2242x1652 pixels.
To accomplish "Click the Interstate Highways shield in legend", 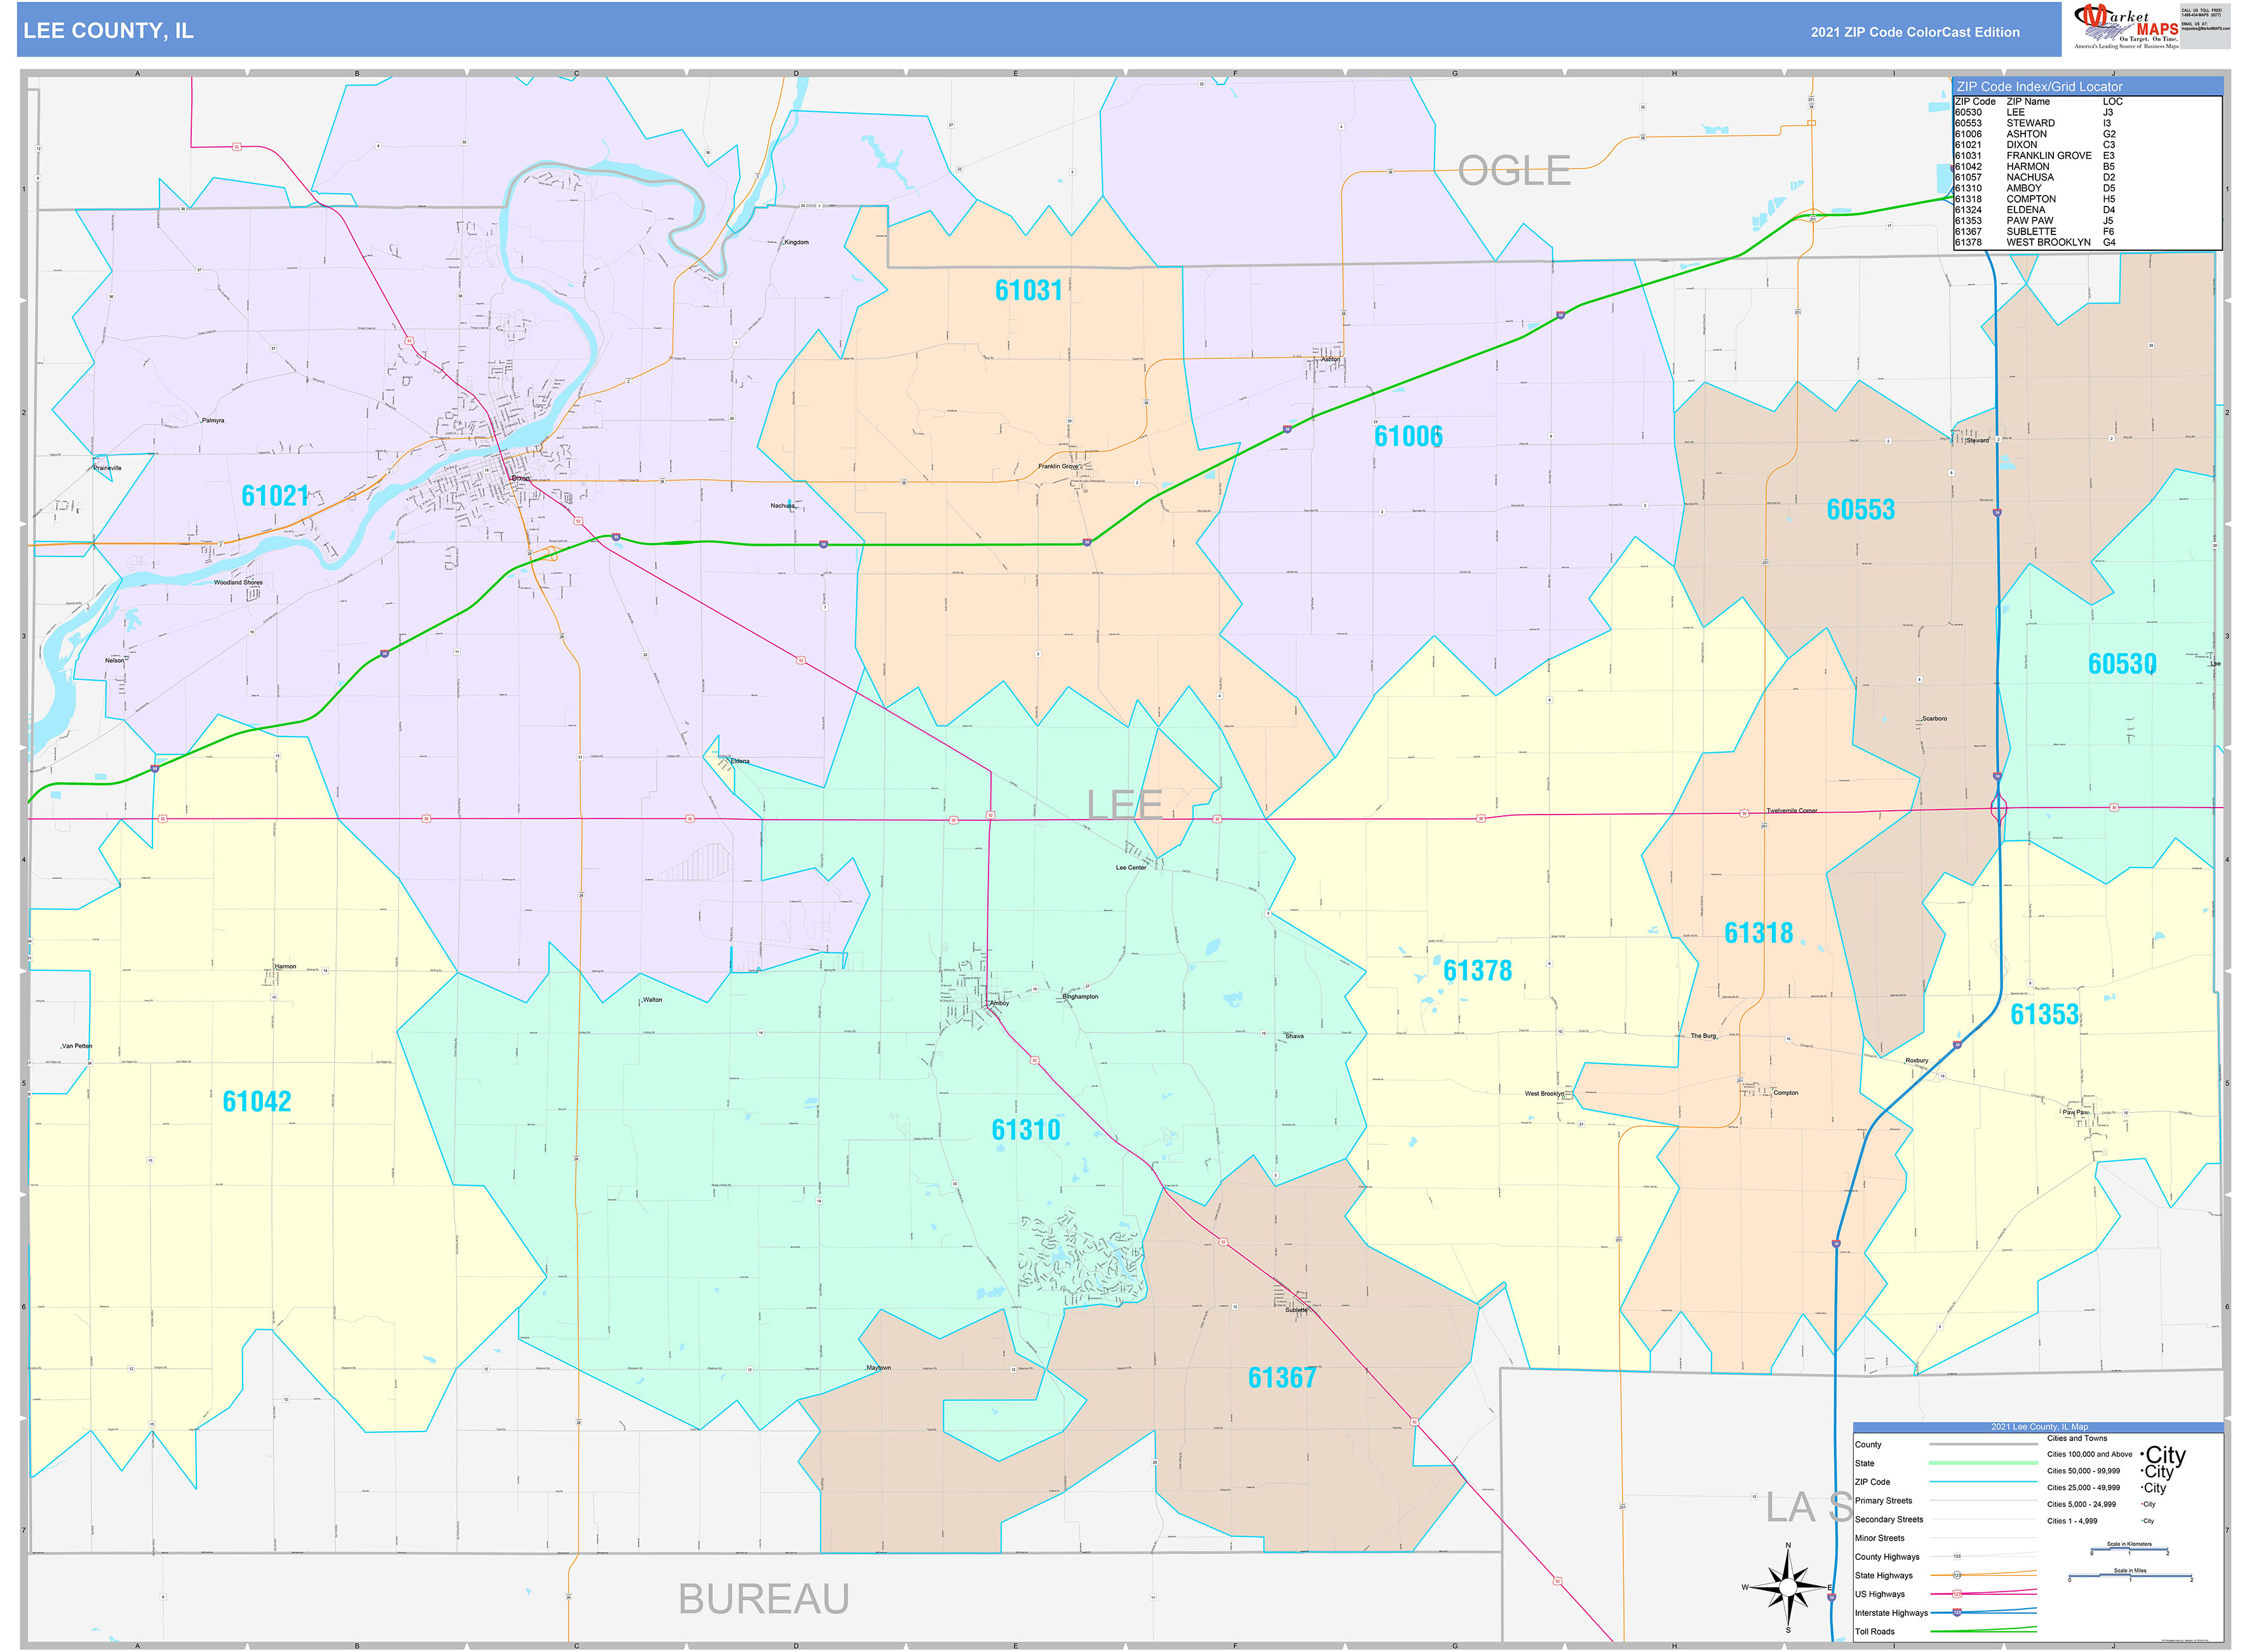I will coord(1957,1613).
